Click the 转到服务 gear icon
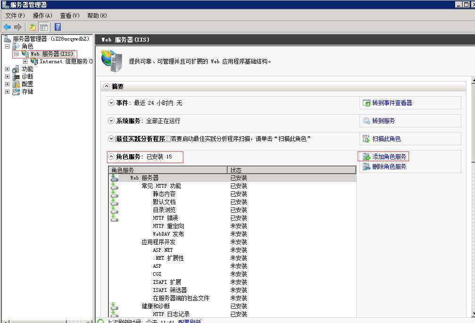 pos(367,121)
